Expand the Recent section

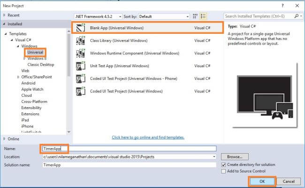tap(5, 15)
